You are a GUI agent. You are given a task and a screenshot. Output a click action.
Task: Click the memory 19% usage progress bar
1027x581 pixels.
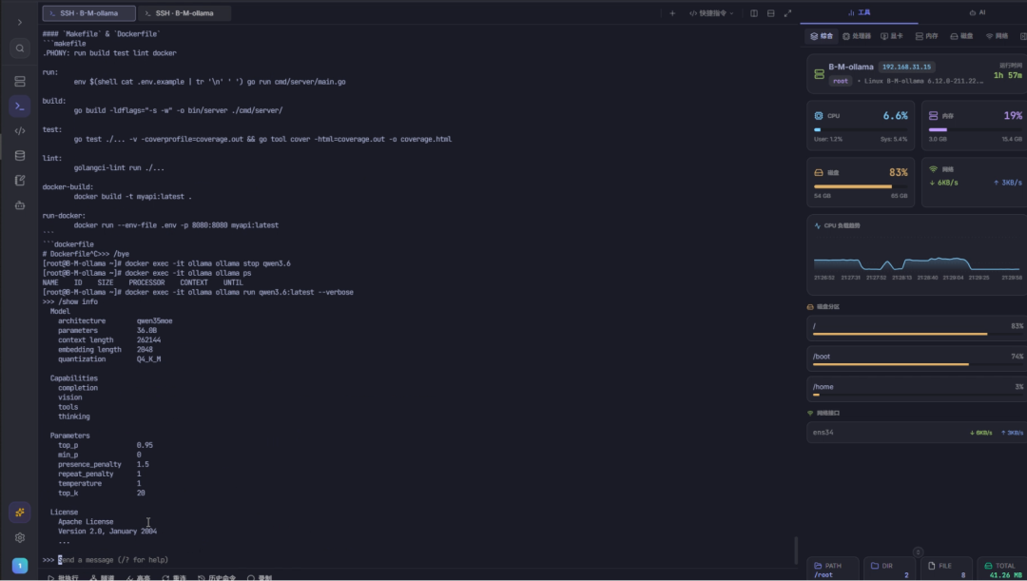pyautogui.click(x=976, y=129)
